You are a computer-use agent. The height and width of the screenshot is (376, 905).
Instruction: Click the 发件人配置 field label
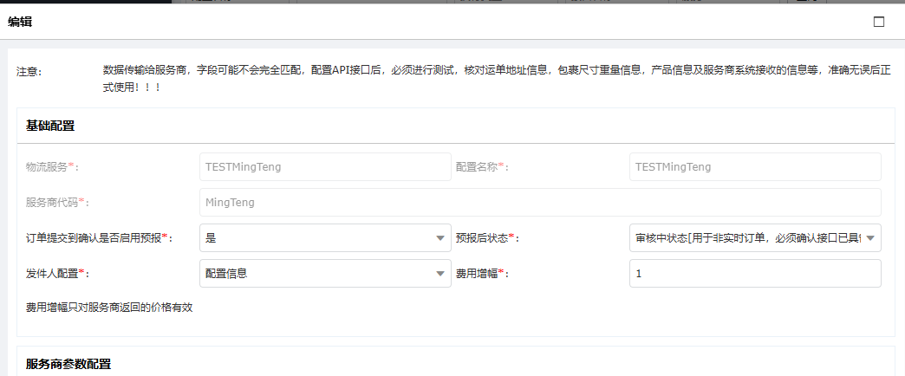(x=57, y=273)
